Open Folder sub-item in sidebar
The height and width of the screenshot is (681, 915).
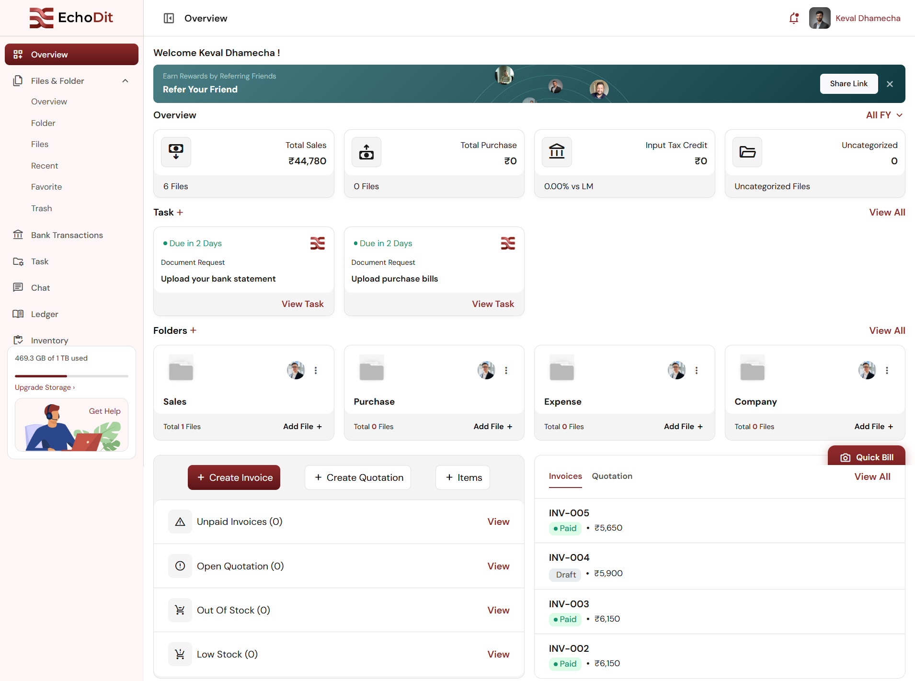pyautogui.click(x=43, y=123)
